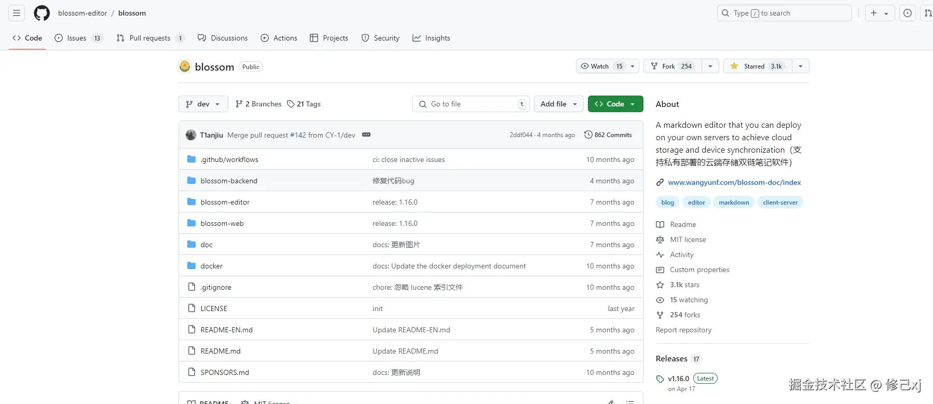Focus the 'Type / to search' box

pos(785,13)
